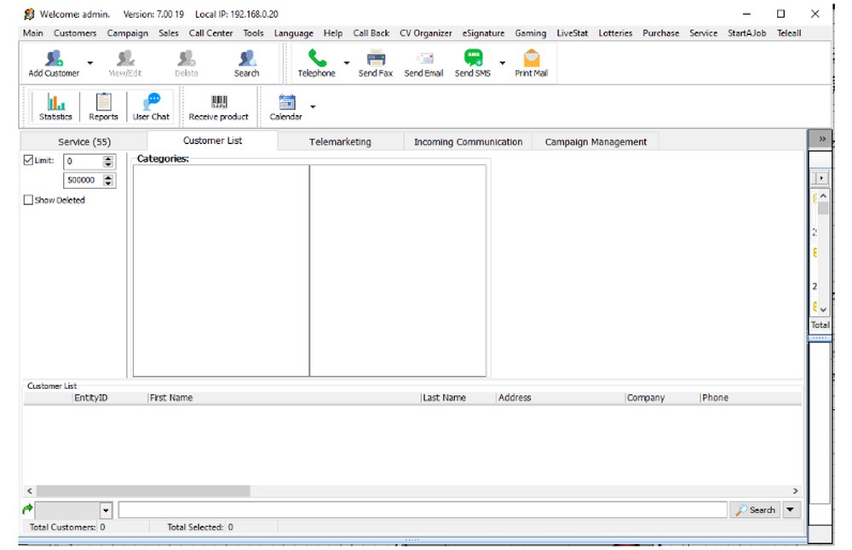Click the Statistics icon
This screenshot has height=550, width=852.
click(x=55, y=104)
